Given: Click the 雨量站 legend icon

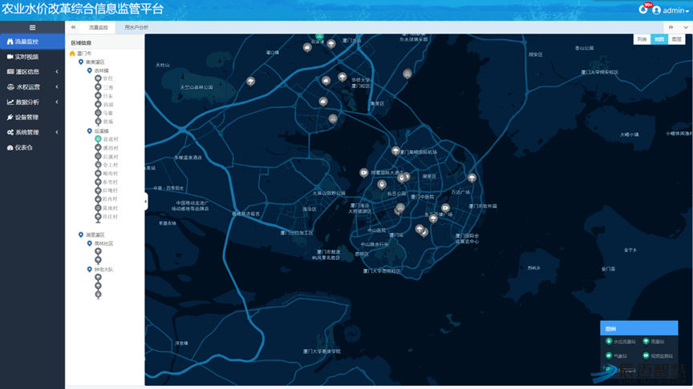Looking at the screenshot, I should [646, 342].
